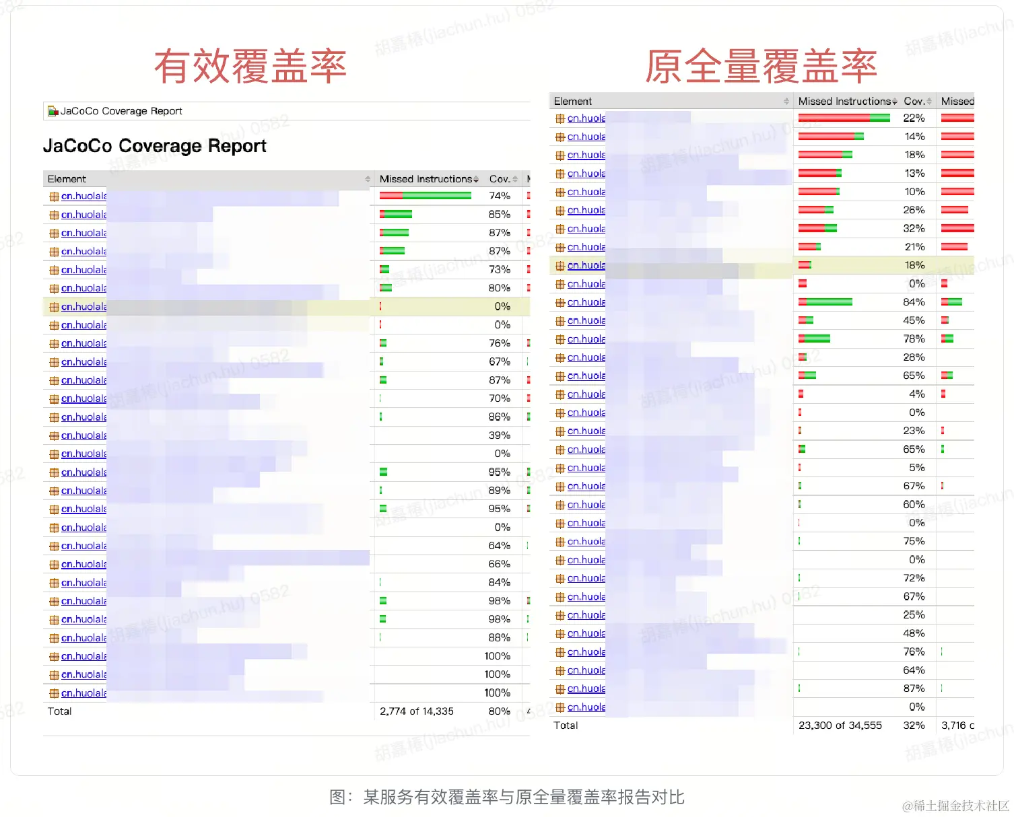Viewport: 1014px width, 817px height.
Task: Open cn.huolala link in 84% row of 原全量覆盖率 report
Action: point(586,302)
